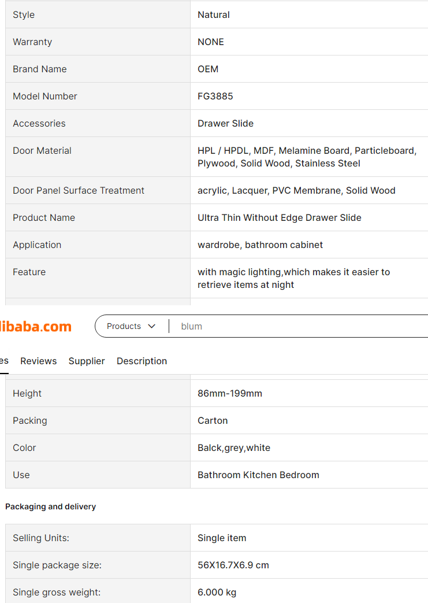The height and width of the screenshot is (603, 428).
Task: Click the chevron next to Products
Action: pyautogui.click(x=152, y=326)
